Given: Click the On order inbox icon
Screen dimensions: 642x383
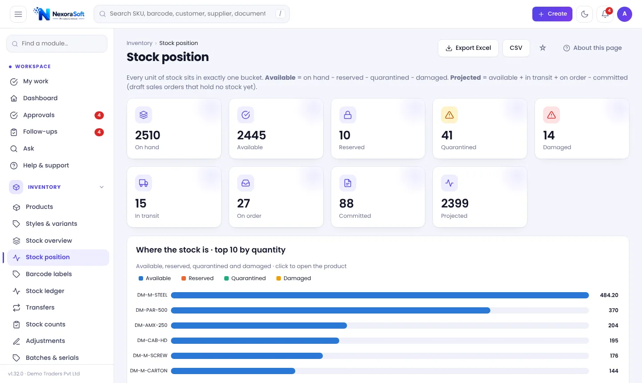Looking at the screenshot, I should [x=246, y=183].
